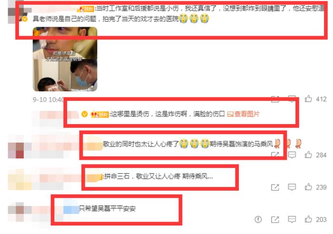This screenshot has width=333, height=234.
Task: Click the orange verified badge in the reply
Action: click(84, 114)
